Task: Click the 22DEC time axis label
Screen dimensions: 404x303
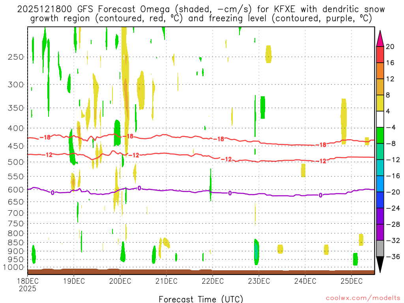Action: (213, 281)
